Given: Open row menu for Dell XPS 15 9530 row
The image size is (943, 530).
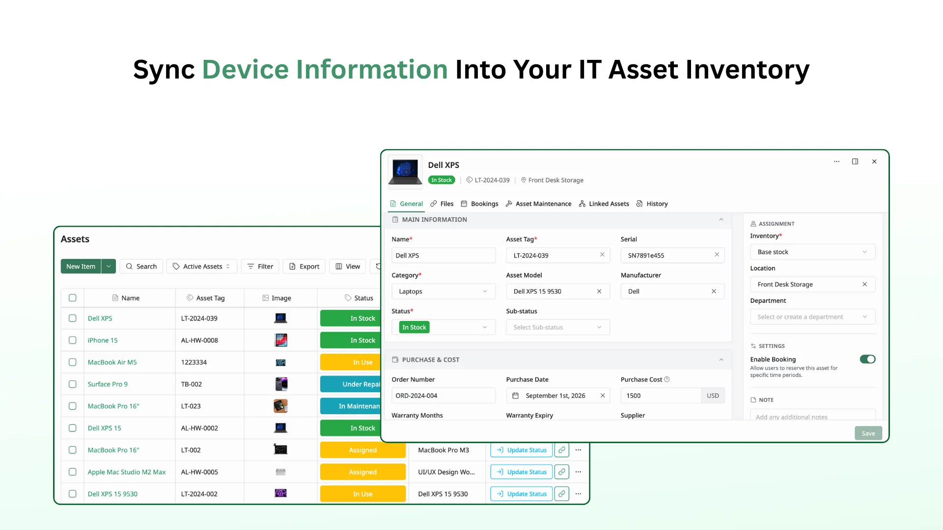Looking at the screenshot, I should click(x=579, y=494).
